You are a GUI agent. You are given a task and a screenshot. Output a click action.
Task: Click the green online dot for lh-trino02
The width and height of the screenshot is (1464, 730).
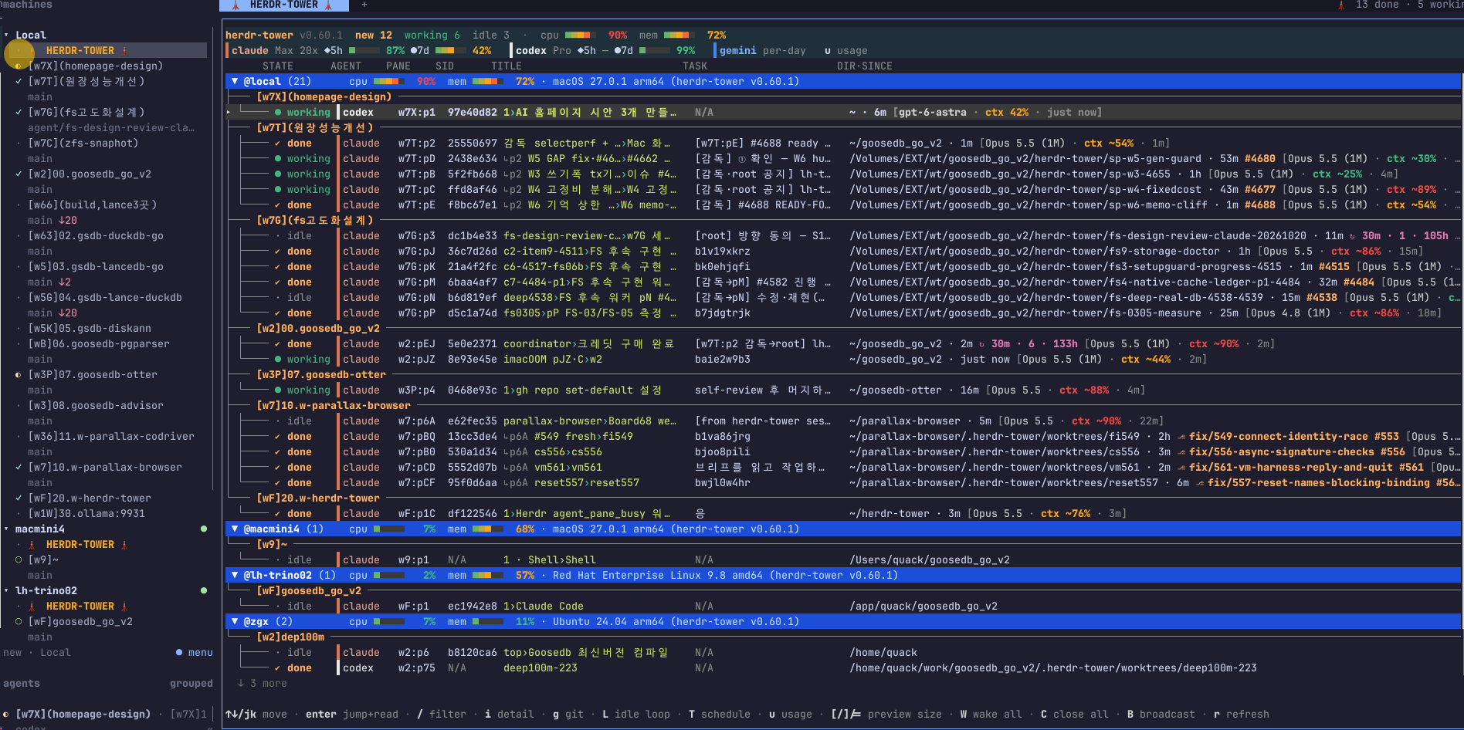point(204,591)
